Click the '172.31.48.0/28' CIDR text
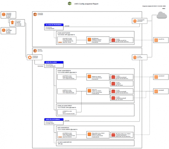The width and height of the screenshot is (169, 149). 67,108
